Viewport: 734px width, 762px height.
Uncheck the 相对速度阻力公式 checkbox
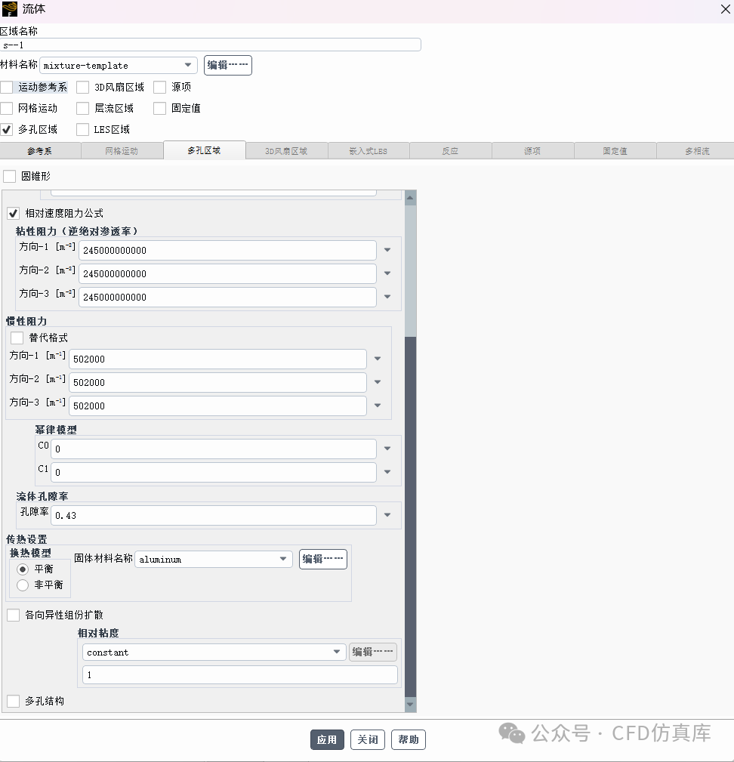pyautogui.click(x=12, y=213)
